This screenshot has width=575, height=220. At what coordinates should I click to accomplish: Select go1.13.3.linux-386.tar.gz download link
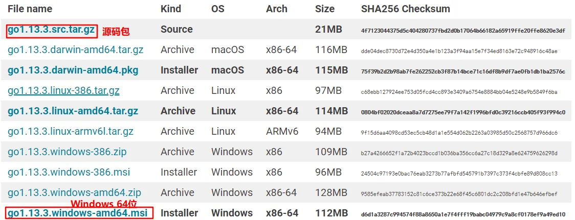[63, 90]
